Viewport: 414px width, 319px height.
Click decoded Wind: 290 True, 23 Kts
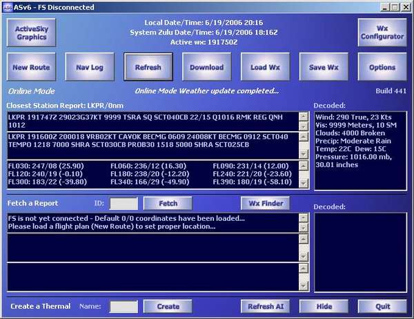point(353,117)
